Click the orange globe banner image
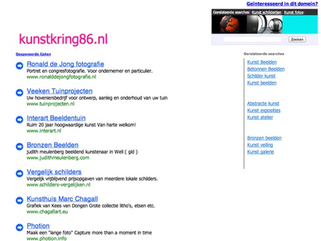This screenshot has width=321, height=241. pos(229,24)
